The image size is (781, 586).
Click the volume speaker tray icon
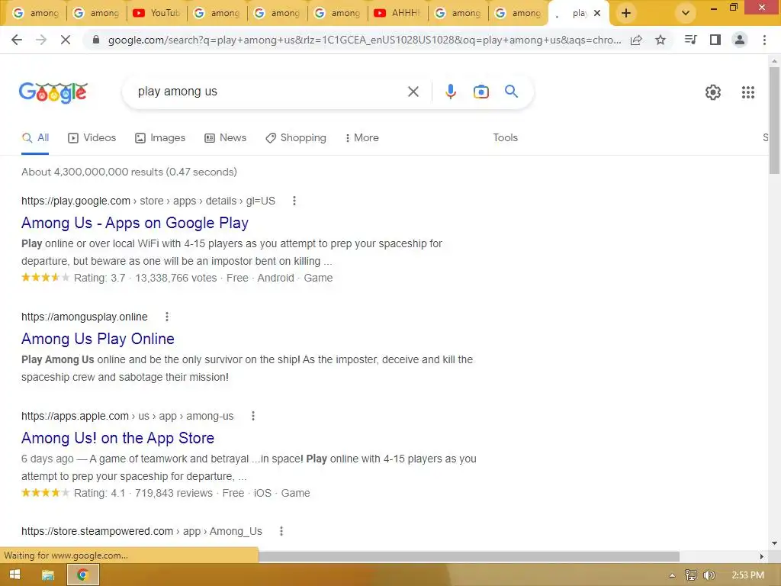[x=709, y=575]
